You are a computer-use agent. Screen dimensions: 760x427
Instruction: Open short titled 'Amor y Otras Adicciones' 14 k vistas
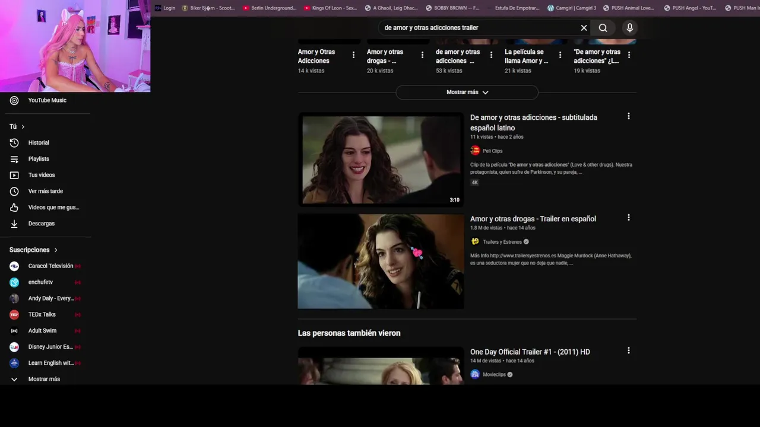(316, 56)
